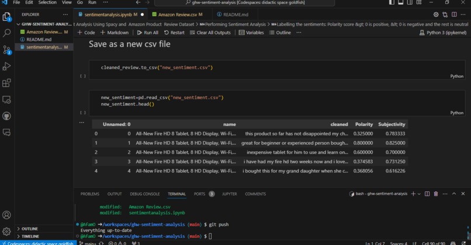Click the Codespaces remote status bar indicator

point(38,243)
